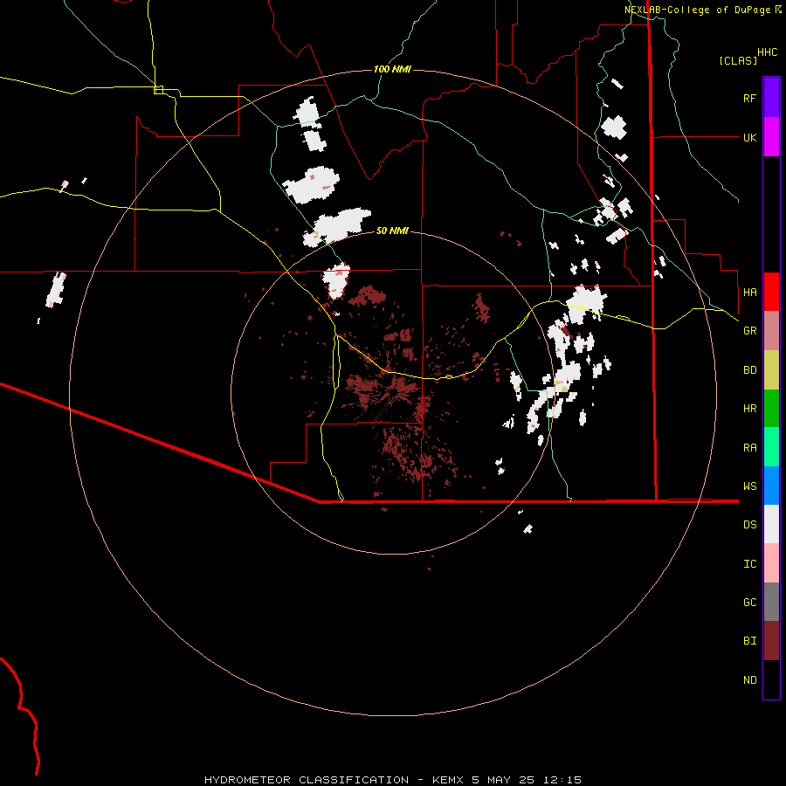786x786 pixels.
Task: Click the ND legend label
Action: 749,680
